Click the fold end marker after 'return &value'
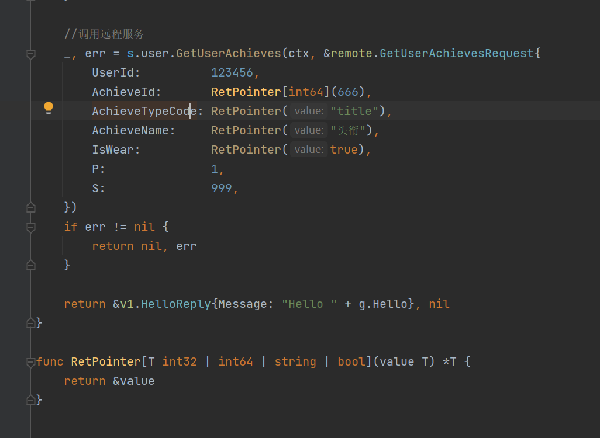This screenshot has height=438, width=600. coord(31,400)
